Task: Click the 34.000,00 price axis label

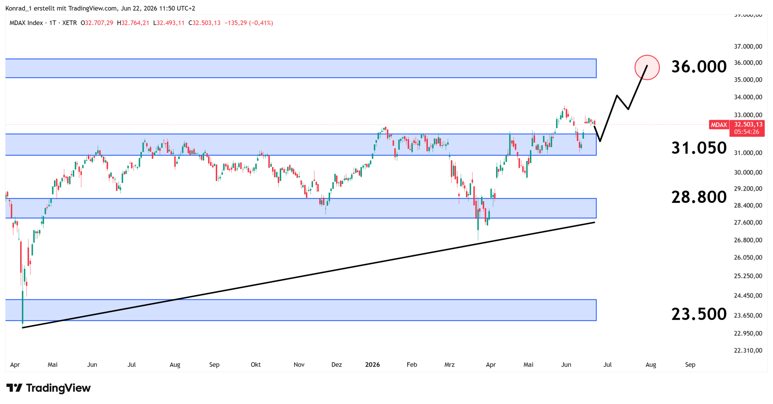Action: point(748,97)
